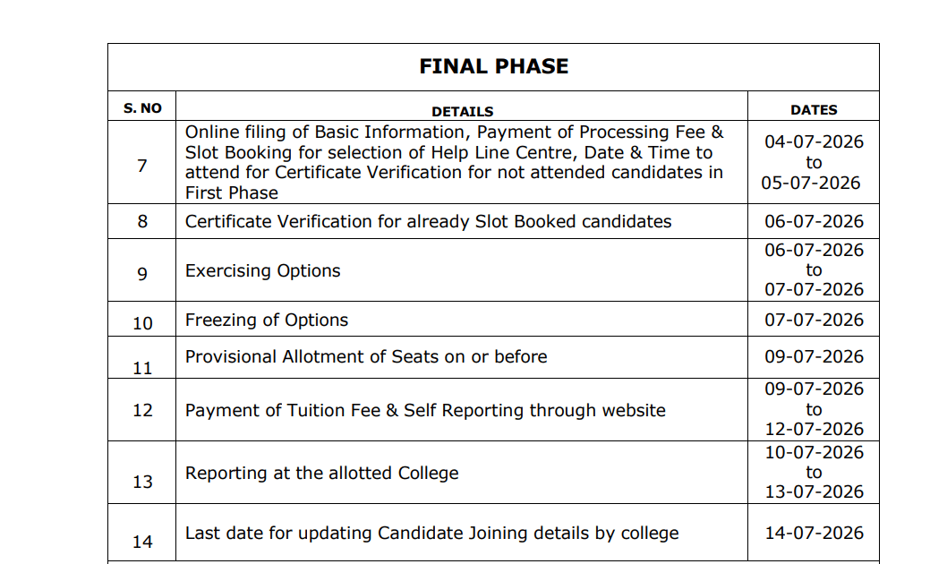
Task: Click the Exercising Options row text
Action: (263, 270)
